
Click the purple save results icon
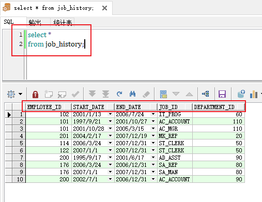click(222, 94)
